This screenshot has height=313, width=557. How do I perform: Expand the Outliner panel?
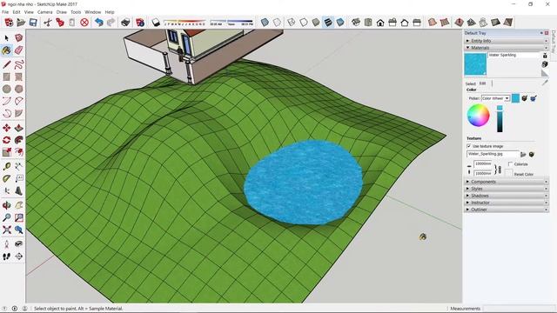506,210
